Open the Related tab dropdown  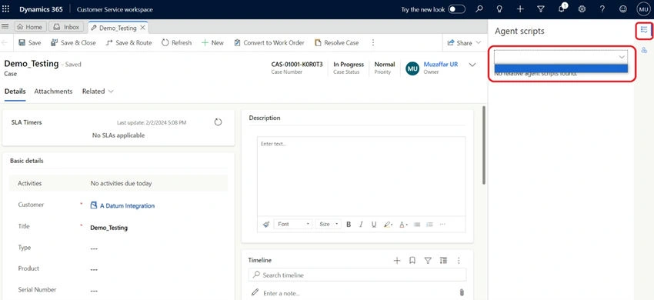[98, 92]
